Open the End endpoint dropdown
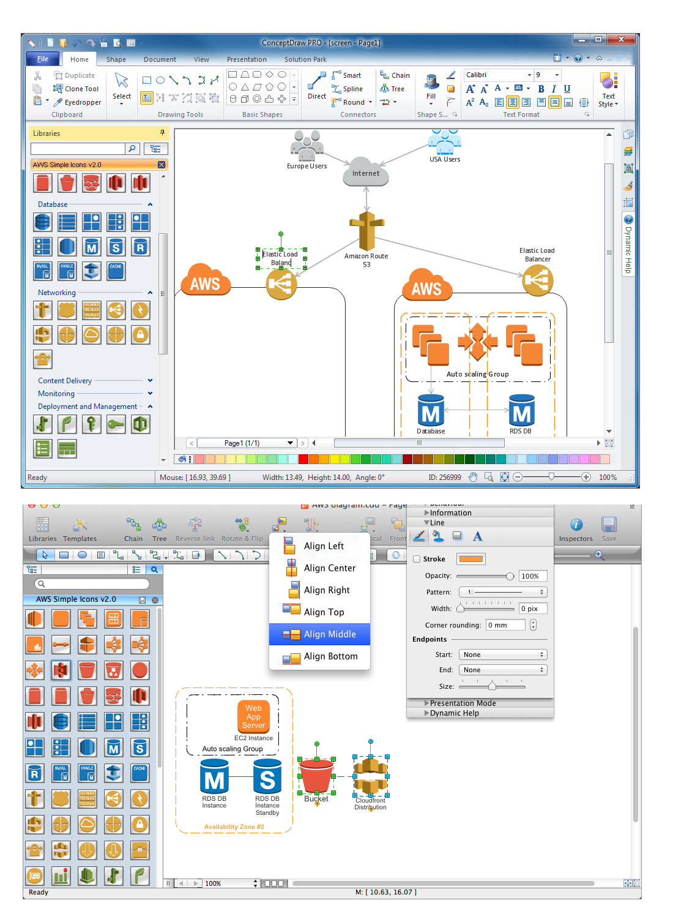 (x=502, y=670)
